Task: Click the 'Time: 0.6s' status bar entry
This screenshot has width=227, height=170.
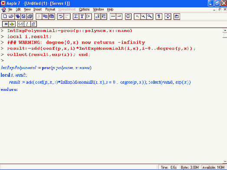Action: coord(168,167)
